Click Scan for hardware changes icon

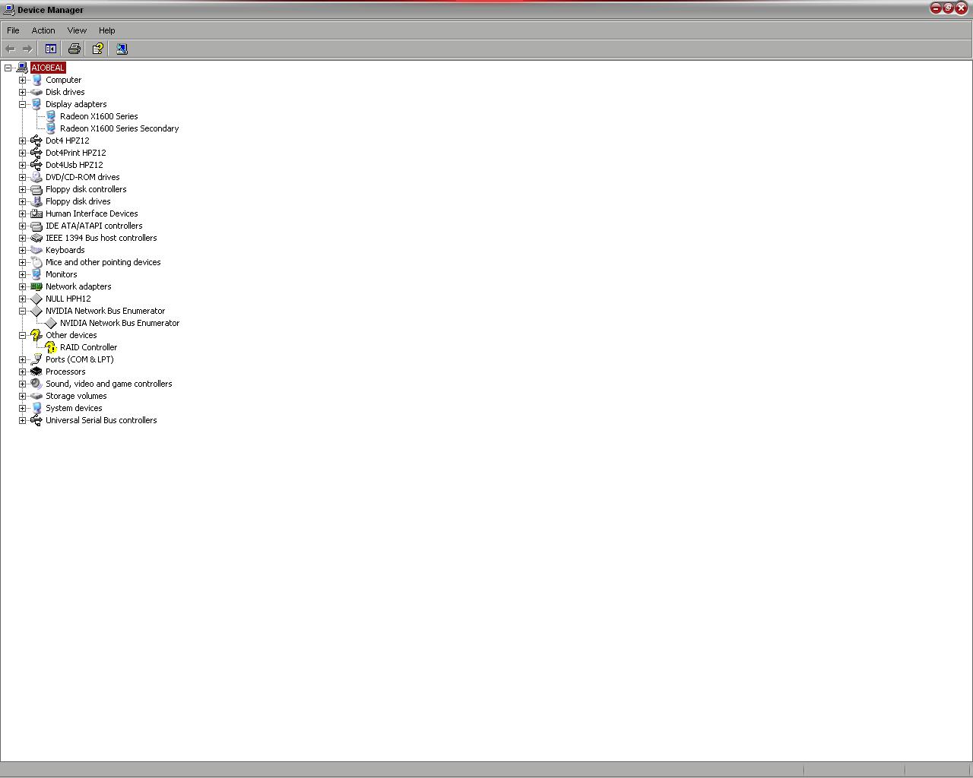click(122, 49)
